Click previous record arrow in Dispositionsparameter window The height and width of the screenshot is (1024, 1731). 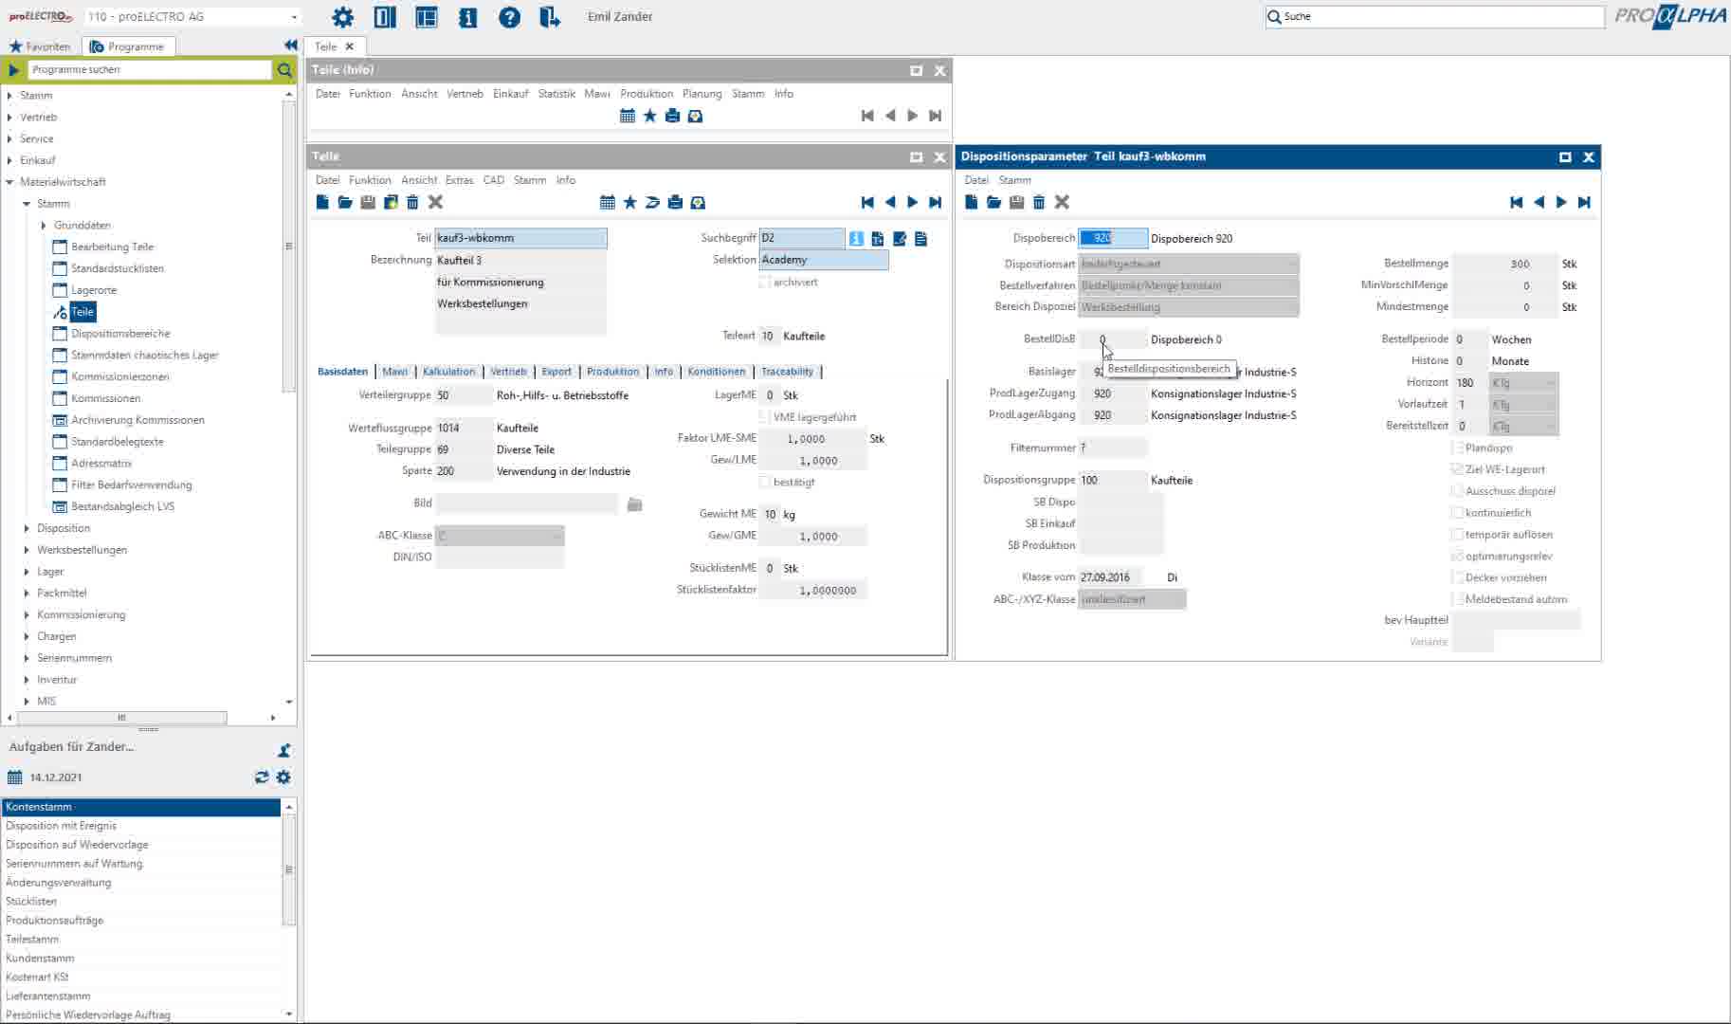(1539, 202)
